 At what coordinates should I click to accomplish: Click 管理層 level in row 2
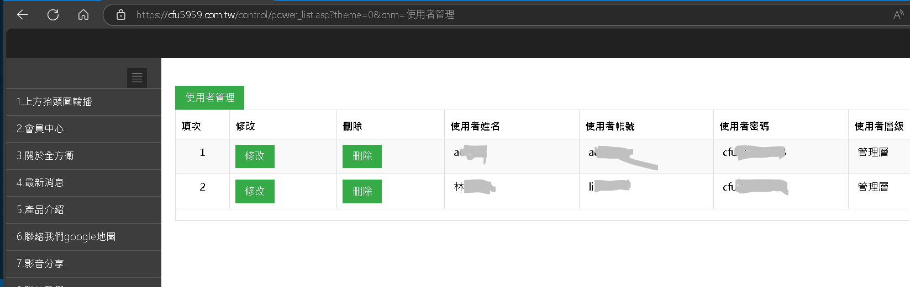pos(873,187)
